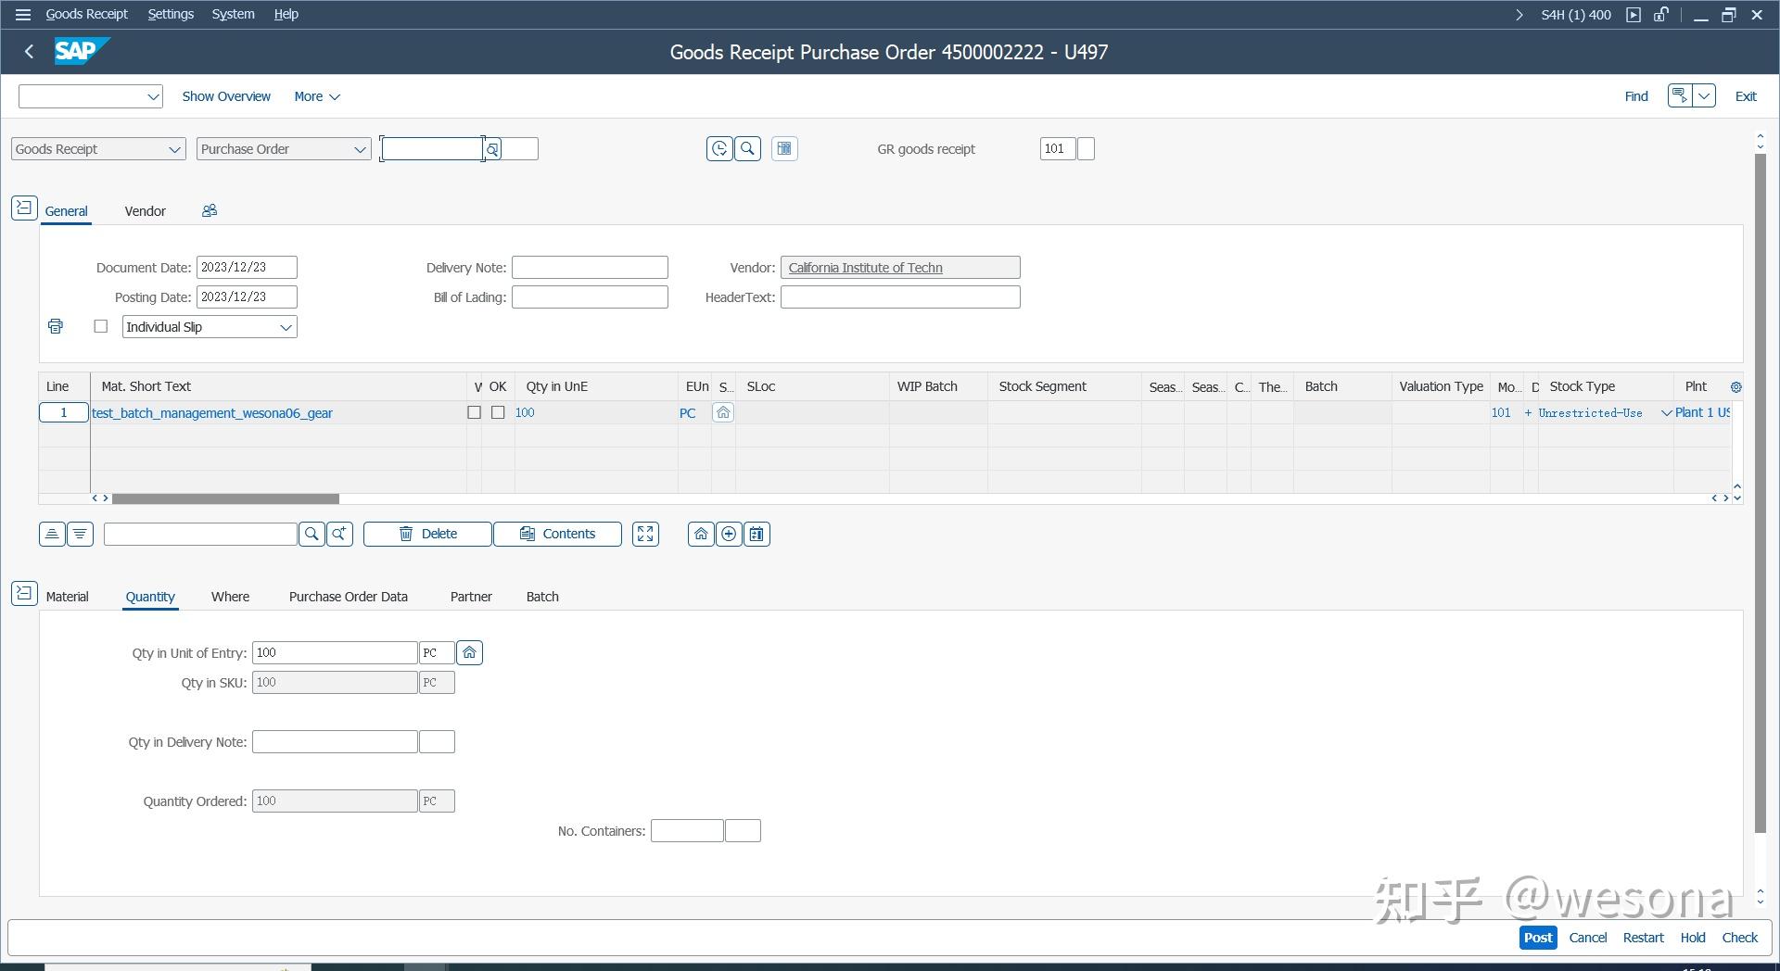The width and height of the screenshot is (1780, 971).
Task: Click the home default-values icon beside Qty field
Action: 469,652
